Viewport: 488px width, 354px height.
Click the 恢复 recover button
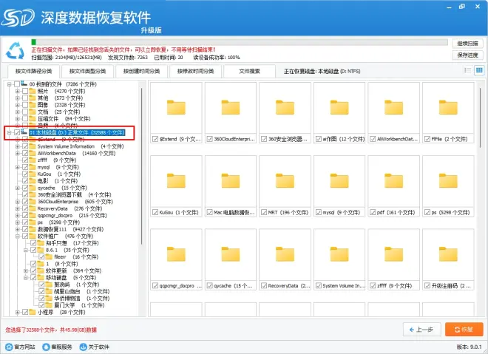click(464, 329)
